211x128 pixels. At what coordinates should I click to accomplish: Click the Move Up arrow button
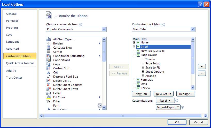click(202, 67)
